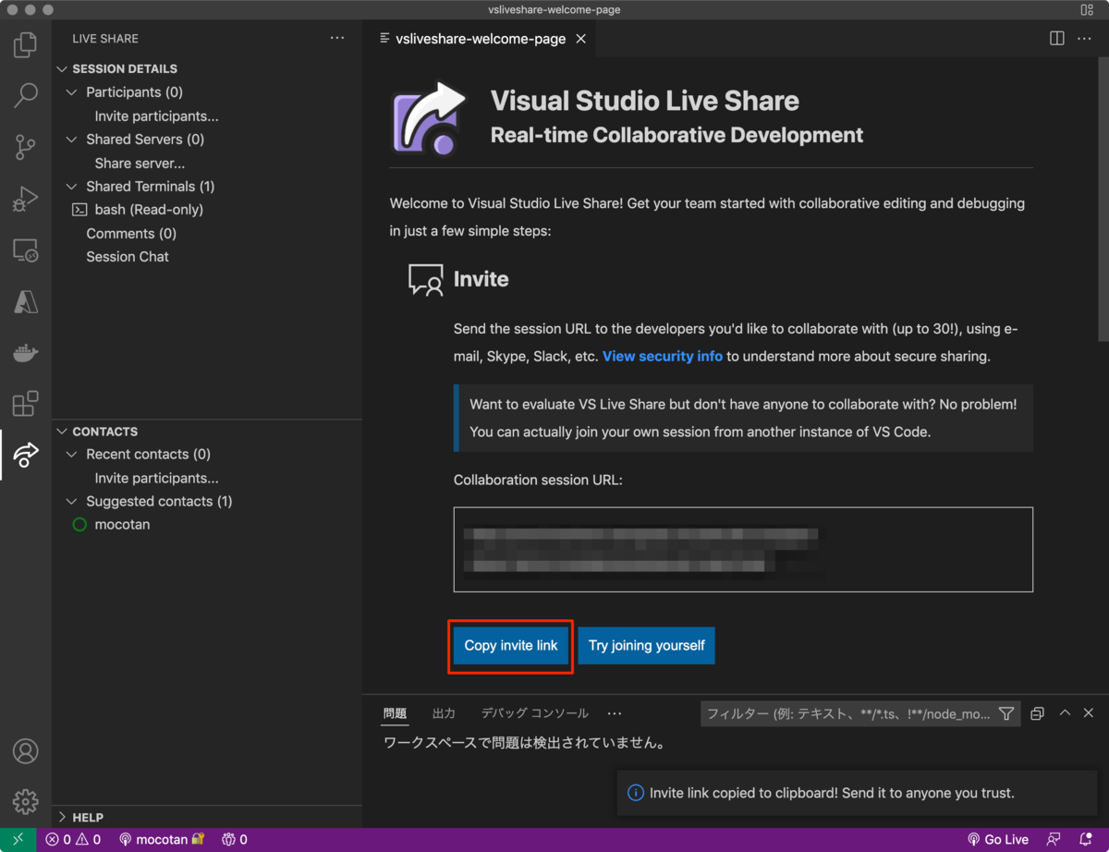The image size is (1109, 852).
Task: Switch to the 問題 panel tab
Action: pos(395,713)
